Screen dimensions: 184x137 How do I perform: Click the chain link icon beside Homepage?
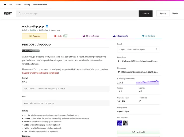point(118,72)
